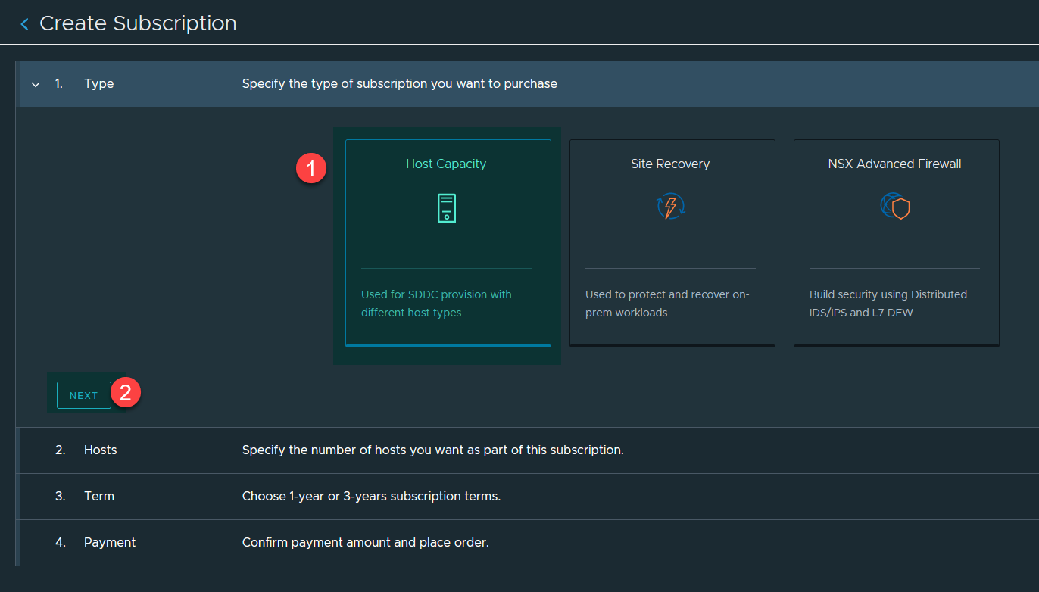Click the 'protect and recover on-prem workloads' description
Screen dimensions: 1039x592
tap(667, 304)
